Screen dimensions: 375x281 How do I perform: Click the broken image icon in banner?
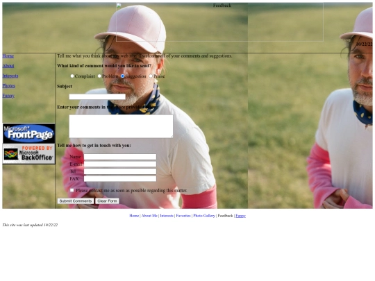point(119,6)
